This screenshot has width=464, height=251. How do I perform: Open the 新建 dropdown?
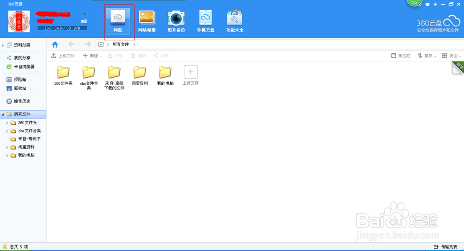[x=92, y=56]
